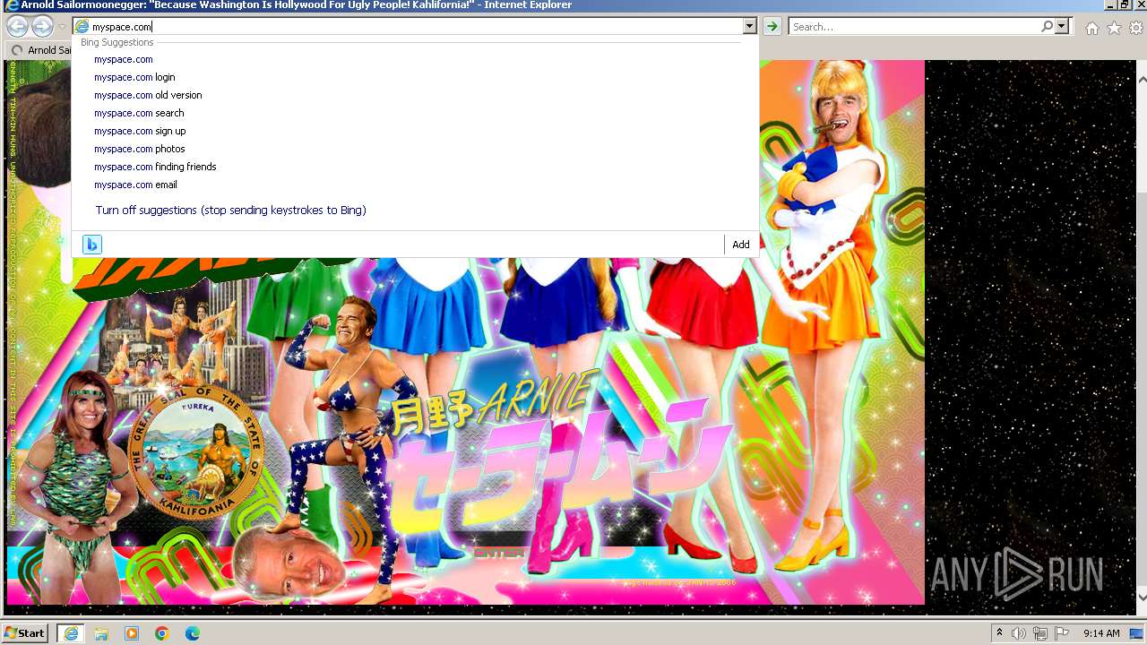Viewport: 1147px width, 645px height.
Task: Open the Tools gear icon
Action: click(1136, 28)
